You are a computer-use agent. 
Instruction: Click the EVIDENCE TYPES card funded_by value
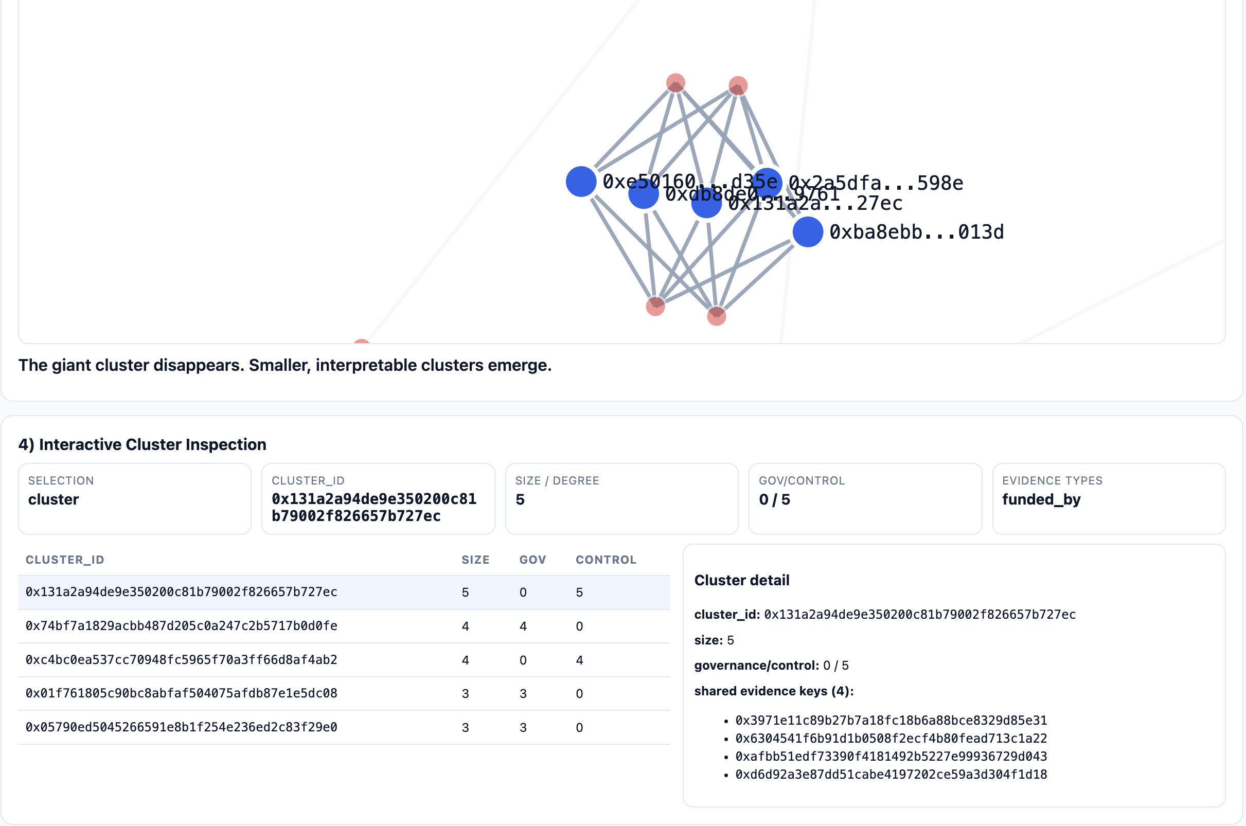1041,499
